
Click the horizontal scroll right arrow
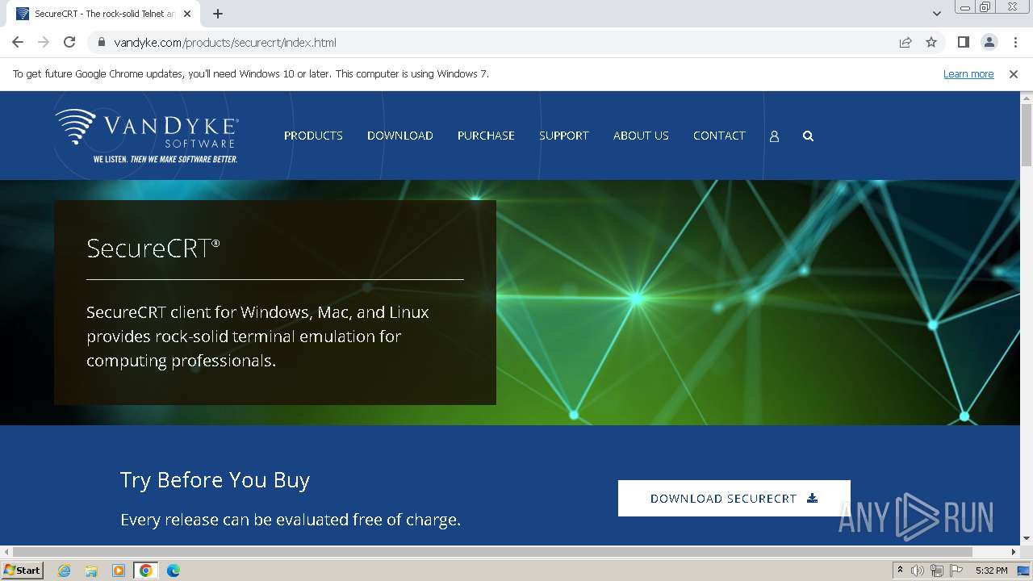1014,552
